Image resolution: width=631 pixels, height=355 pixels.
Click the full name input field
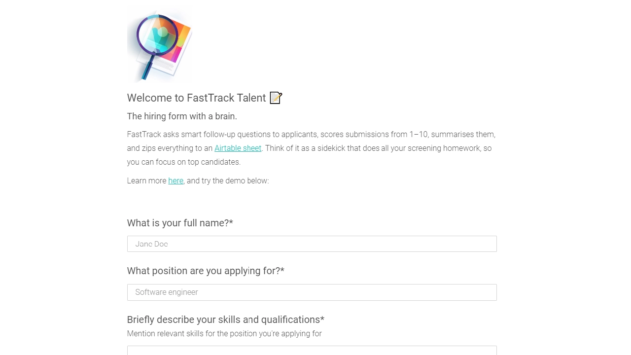[312, 244]
